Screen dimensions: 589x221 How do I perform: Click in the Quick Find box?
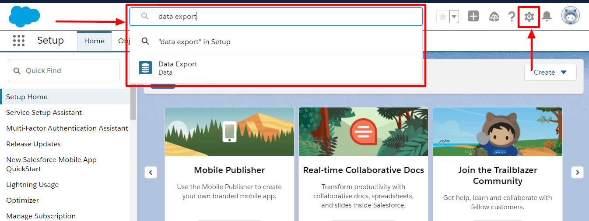click(x=63, y=70)
